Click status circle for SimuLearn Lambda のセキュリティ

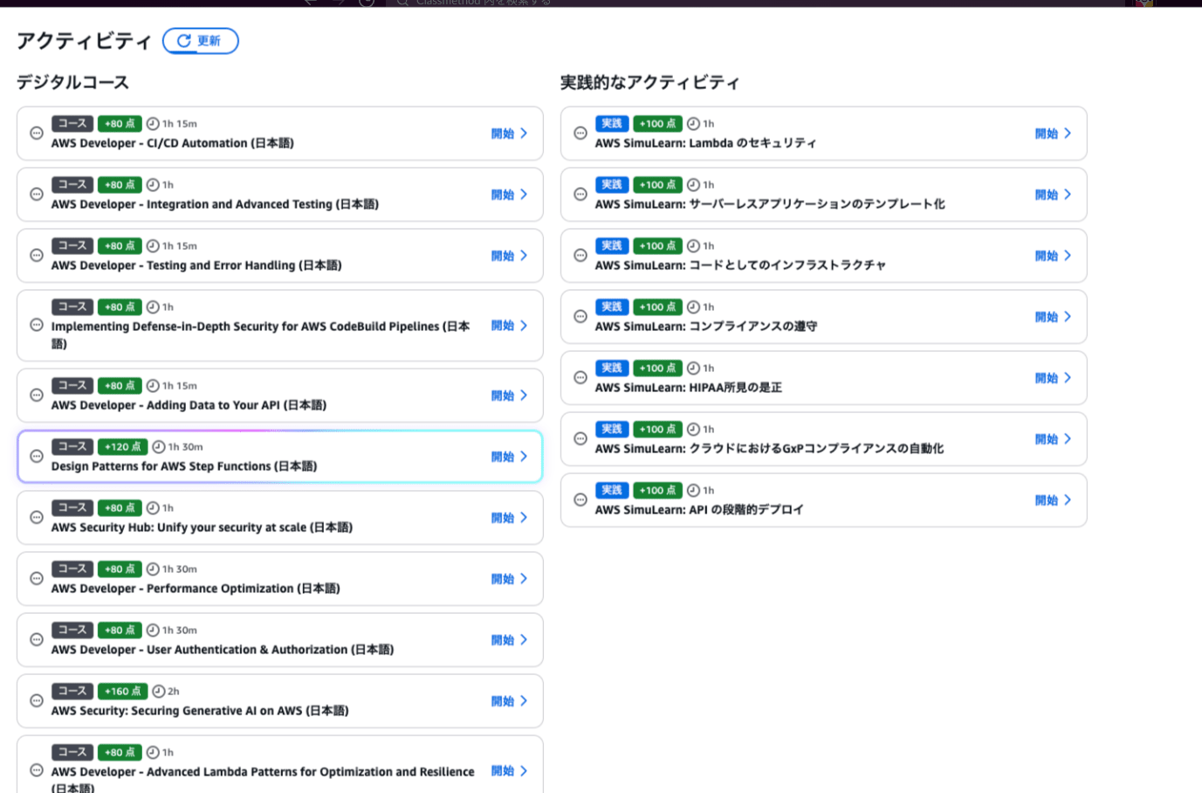coord(580,134)
